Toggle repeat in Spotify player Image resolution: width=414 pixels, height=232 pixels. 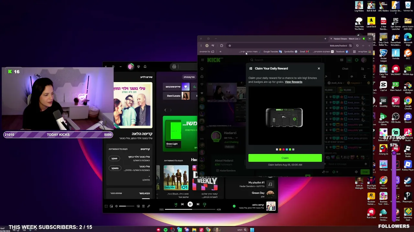click(x=204, y=204)
